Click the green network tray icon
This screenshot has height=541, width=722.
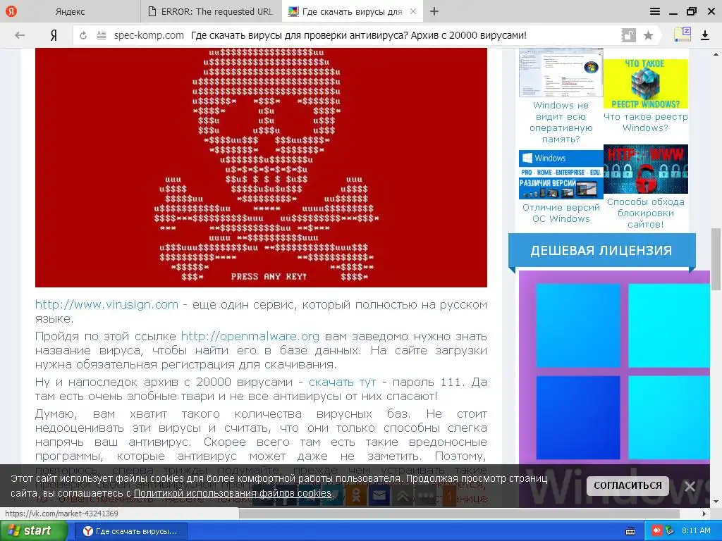(x=670, y=531)
